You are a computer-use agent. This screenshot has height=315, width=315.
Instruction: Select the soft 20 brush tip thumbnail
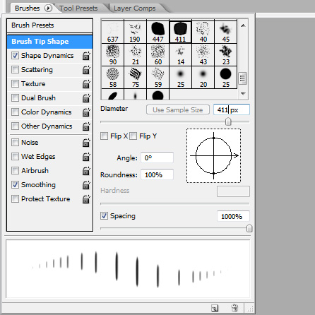point(203,77)
